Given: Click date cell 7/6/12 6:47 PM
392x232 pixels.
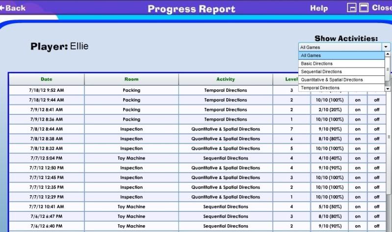Looking at the screenshot, I should [x=47, y=216].
